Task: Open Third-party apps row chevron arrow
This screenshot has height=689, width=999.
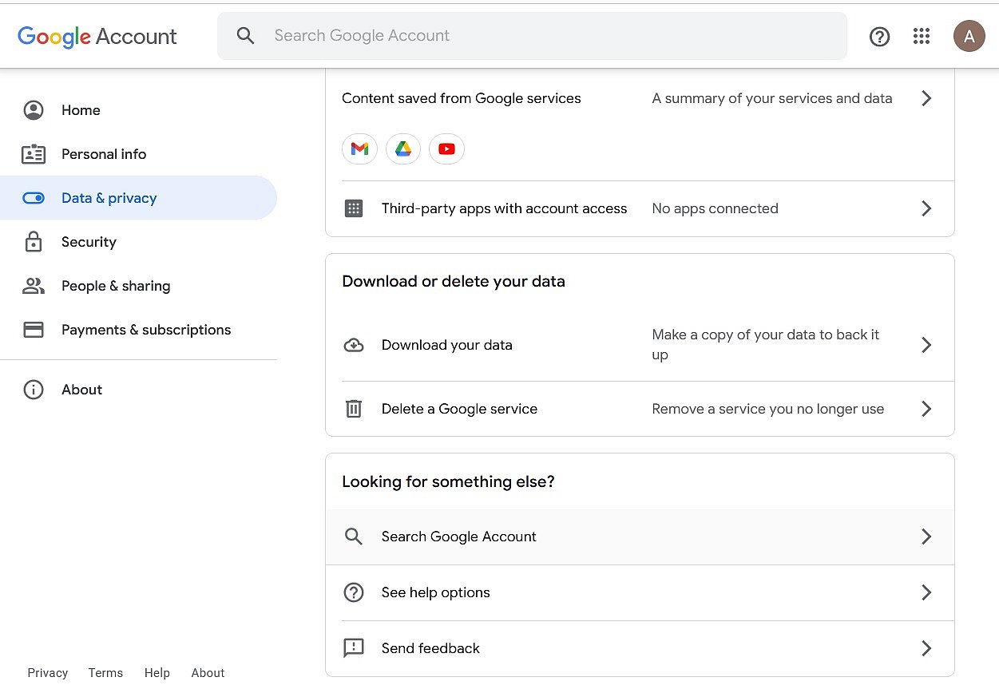Action: 926,208
